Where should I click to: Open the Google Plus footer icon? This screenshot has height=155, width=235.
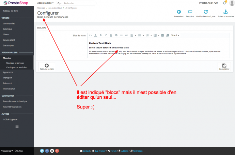coord(57,151)
